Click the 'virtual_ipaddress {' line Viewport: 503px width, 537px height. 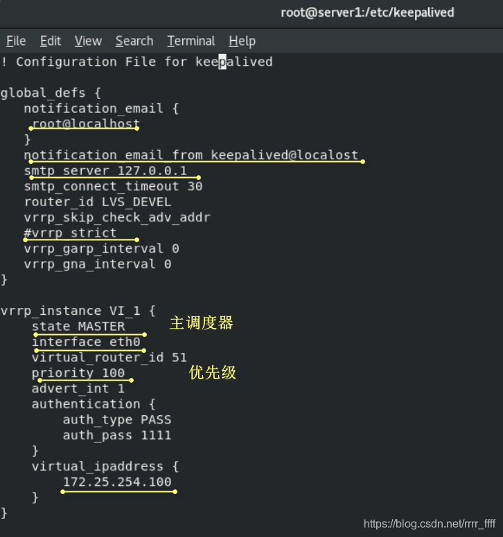[x=105, y=466]
